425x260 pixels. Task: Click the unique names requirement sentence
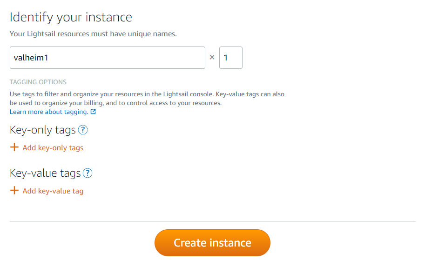click(93, 34)
